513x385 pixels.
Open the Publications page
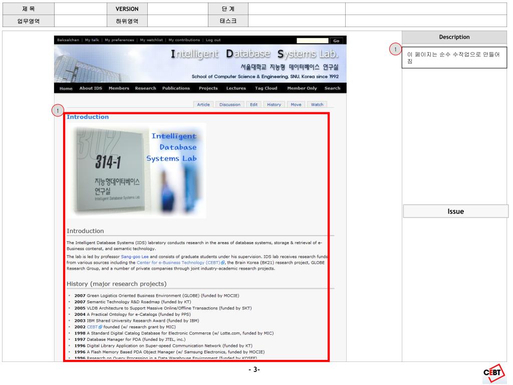tap(176, 88)
